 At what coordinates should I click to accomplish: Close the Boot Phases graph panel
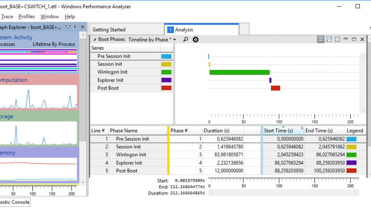coord(362,39)
